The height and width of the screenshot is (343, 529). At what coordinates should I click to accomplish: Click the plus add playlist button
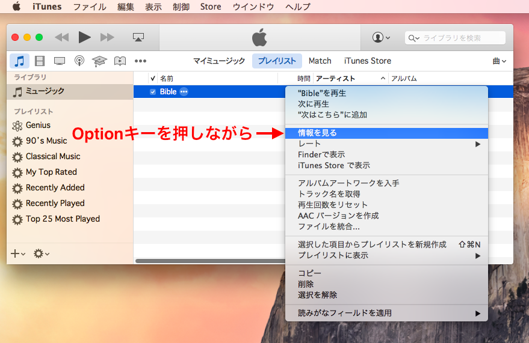[18, 253]
